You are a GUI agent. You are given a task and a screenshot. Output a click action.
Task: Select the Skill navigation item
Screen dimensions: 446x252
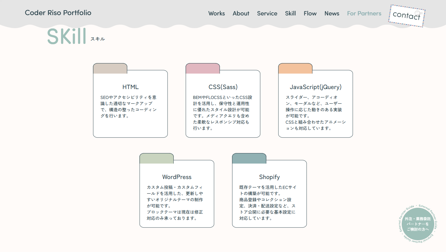(x=291, y=13)
